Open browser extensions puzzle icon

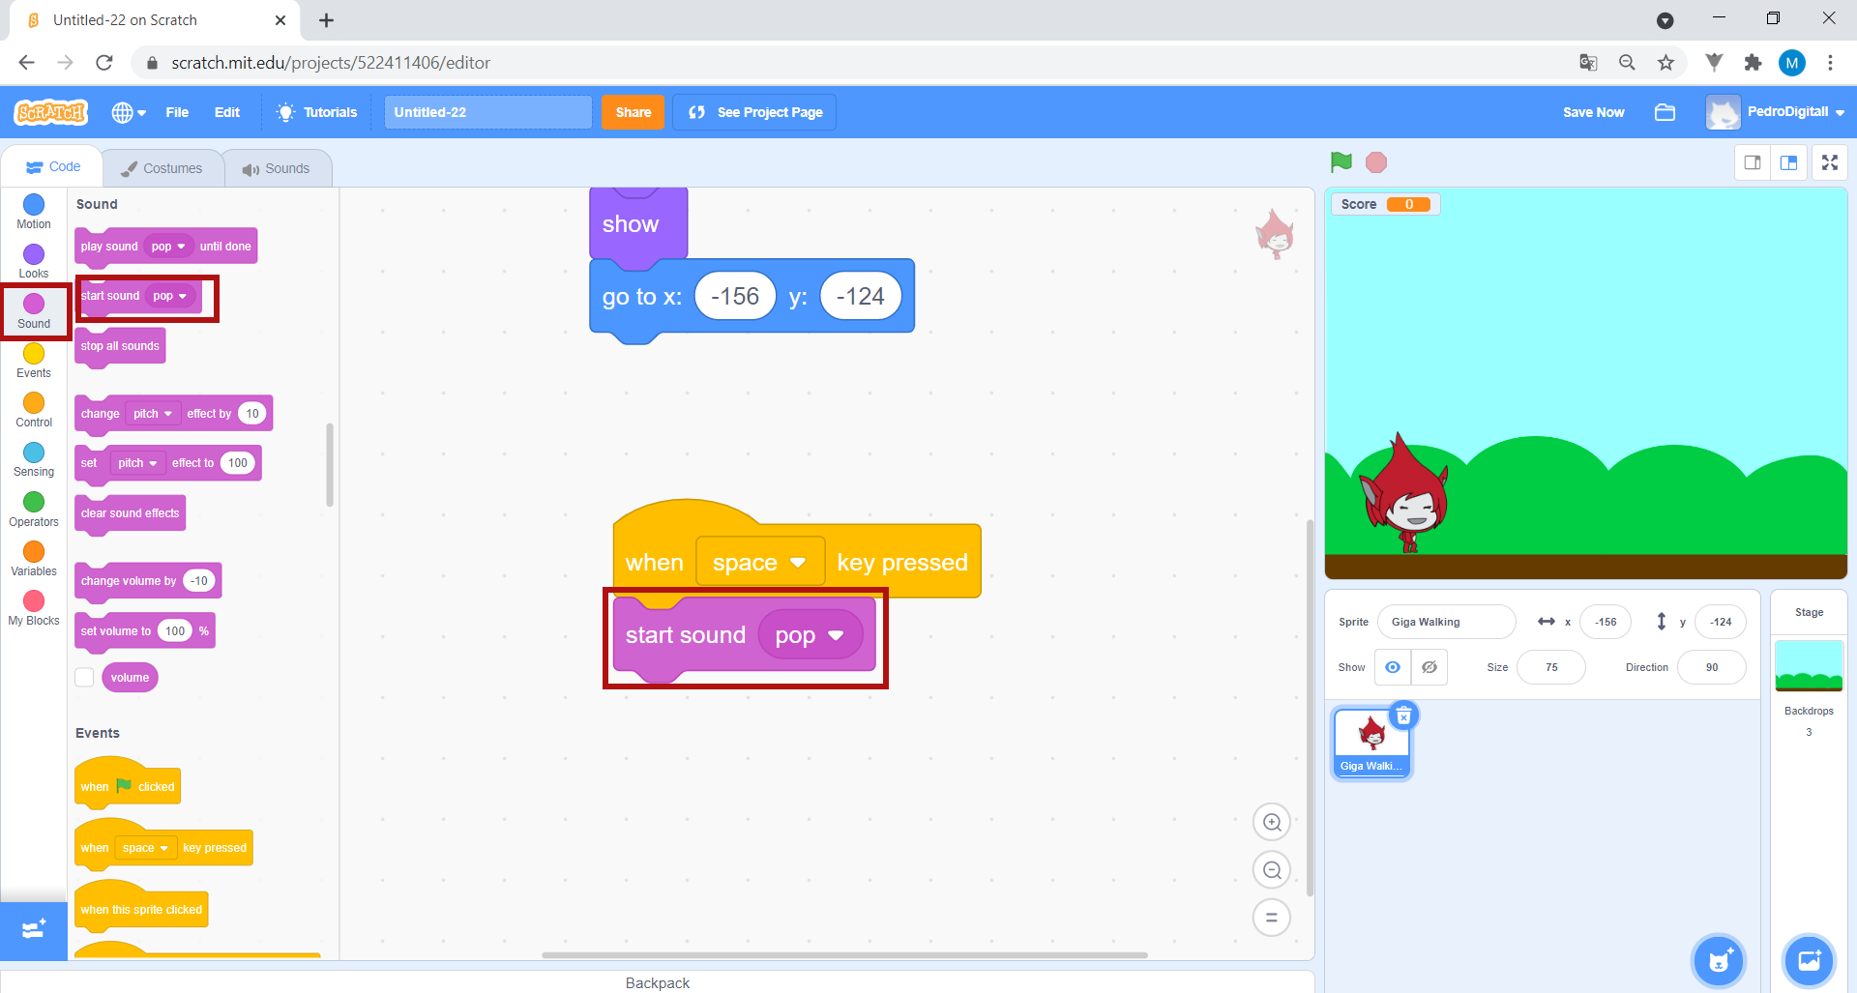[1753, 63]
